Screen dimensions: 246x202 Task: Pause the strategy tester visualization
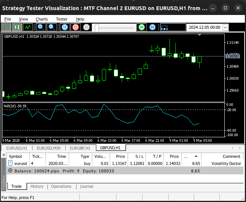[x=65, y=27]
